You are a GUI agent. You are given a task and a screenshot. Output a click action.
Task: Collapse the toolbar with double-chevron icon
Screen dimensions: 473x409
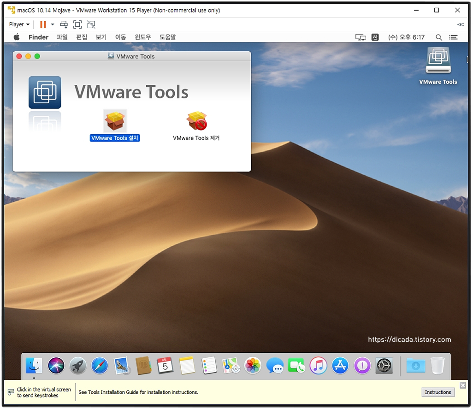point(461,24)
